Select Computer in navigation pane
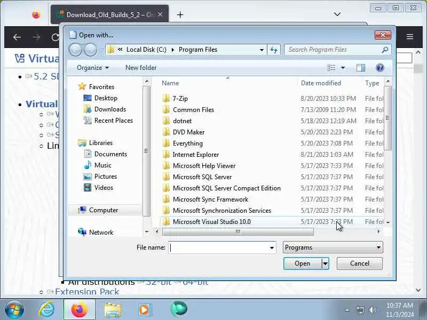This screenshot has width=427, height=320. click(x=104, y=210)
